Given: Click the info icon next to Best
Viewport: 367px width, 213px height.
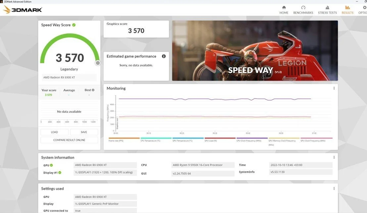Looking at the screenshot, I should (x=93, y=90).
